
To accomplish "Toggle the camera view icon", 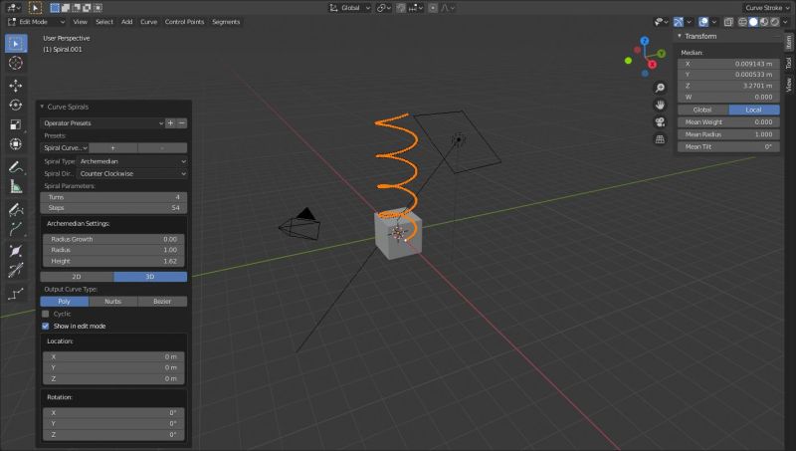I will pyautogui.click(x=660, y=121).
